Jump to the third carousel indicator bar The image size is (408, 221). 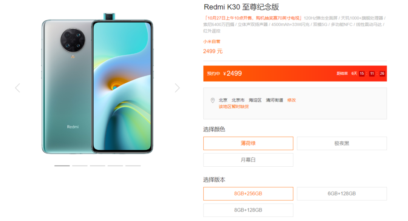[x=97, y=166]
